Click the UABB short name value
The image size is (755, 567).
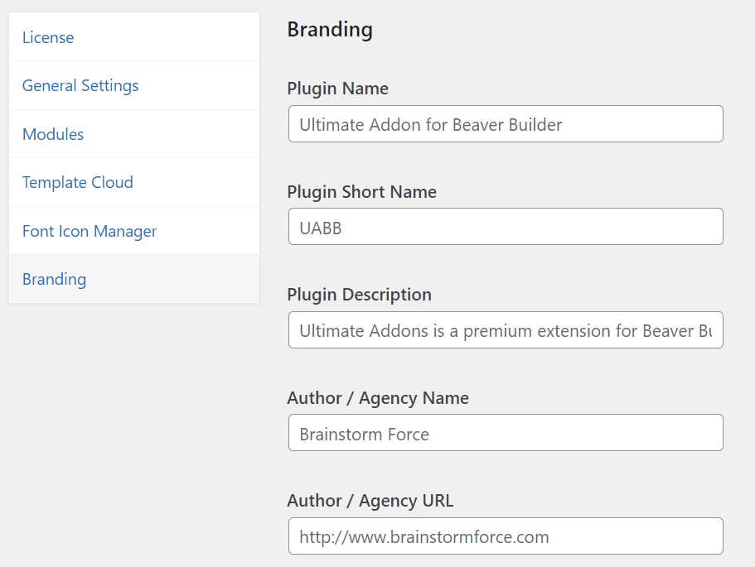pos(317,226)
